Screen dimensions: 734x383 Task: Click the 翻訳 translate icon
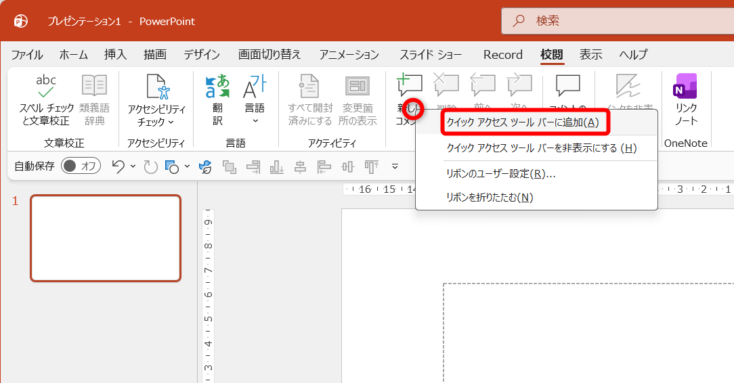217,87
